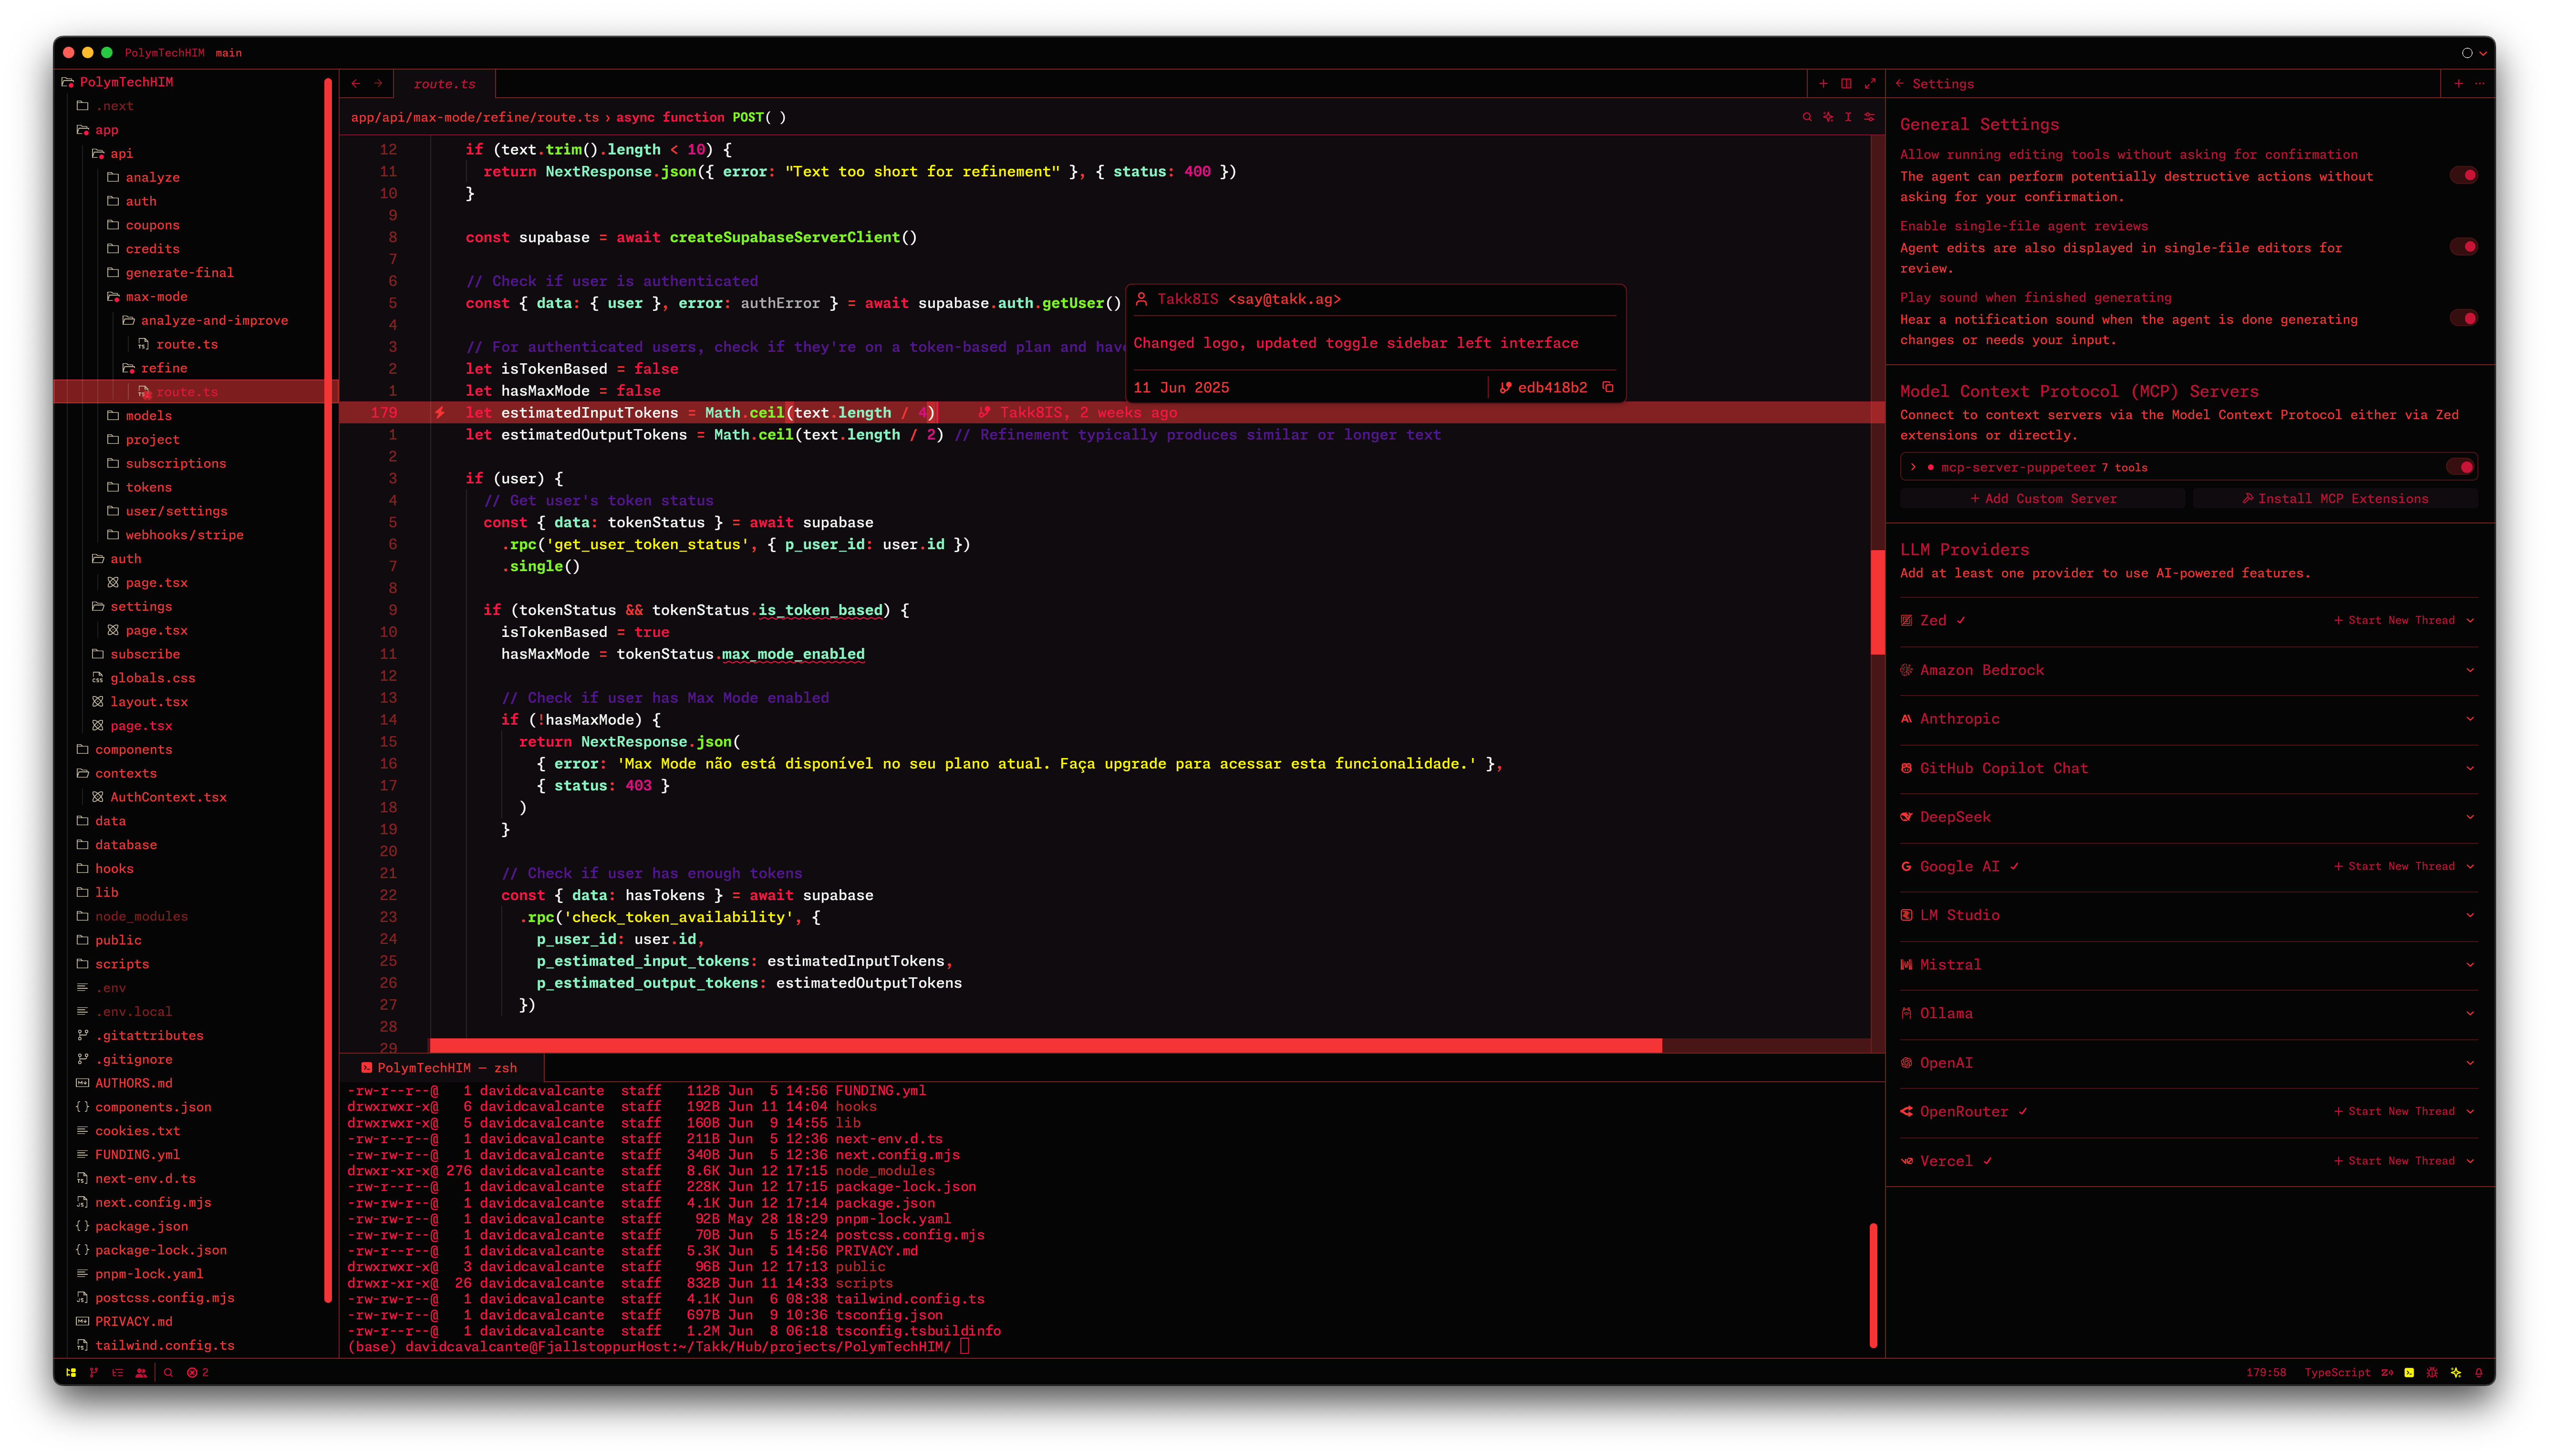The height and width of the screenshot is (1456, 2549).
Task: Open editor controls sliders icon
Action: (x=1869, y=117)
